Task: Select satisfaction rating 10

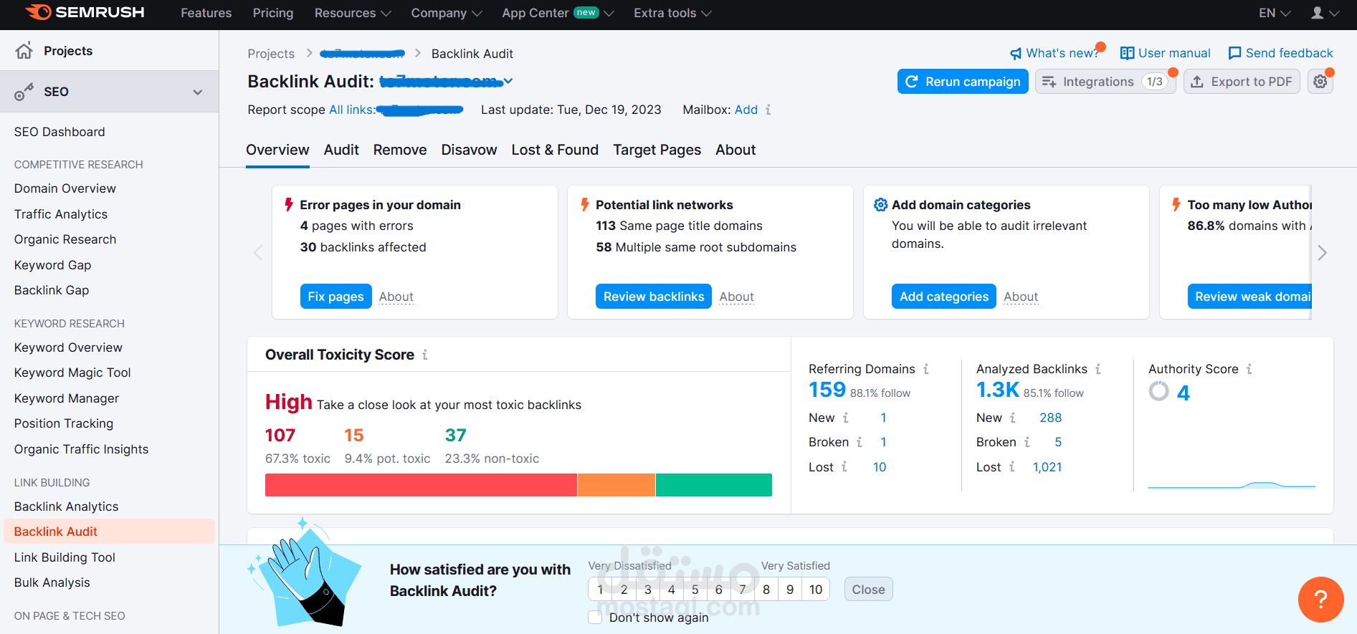Action: click(816, 590)
